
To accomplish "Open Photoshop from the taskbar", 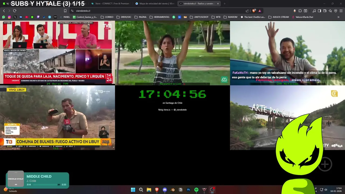I will (188, 190).
